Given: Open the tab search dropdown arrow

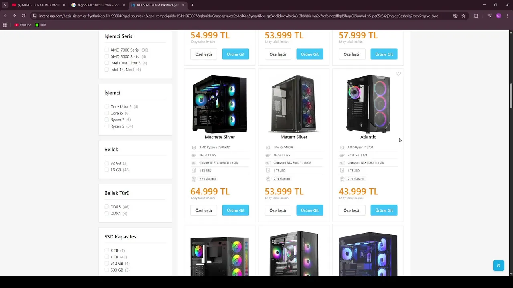Looking at the screenshot, I should point(5,5).
